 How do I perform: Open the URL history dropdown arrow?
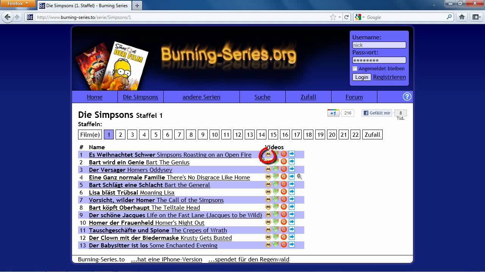click(340, 17)
